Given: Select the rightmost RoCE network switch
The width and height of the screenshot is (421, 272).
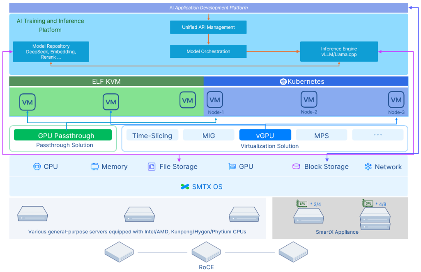Looking at the screenshot, I should [x=293, y=252].
